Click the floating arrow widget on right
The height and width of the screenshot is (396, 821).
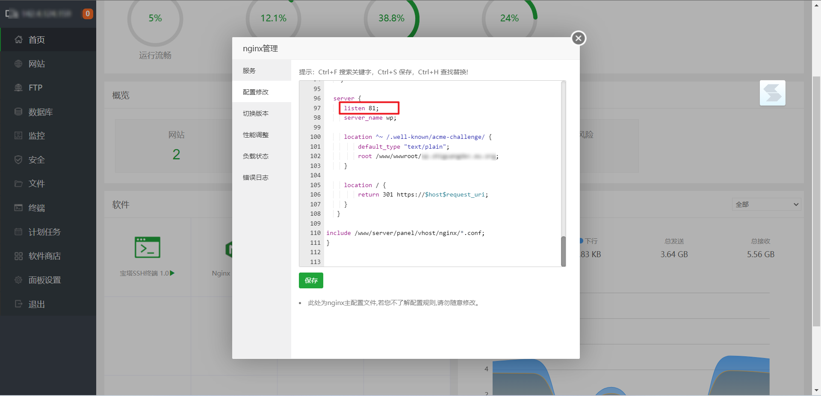coord(772,93)
